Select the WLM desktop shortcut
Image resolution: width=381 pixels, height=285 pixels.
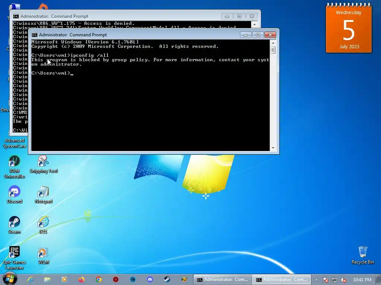tap(44, 256)
